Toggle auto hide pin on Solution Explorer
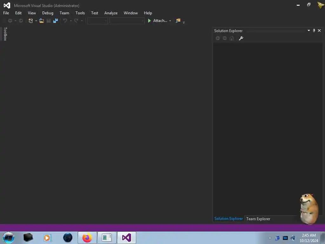 (x=314, y=30)
